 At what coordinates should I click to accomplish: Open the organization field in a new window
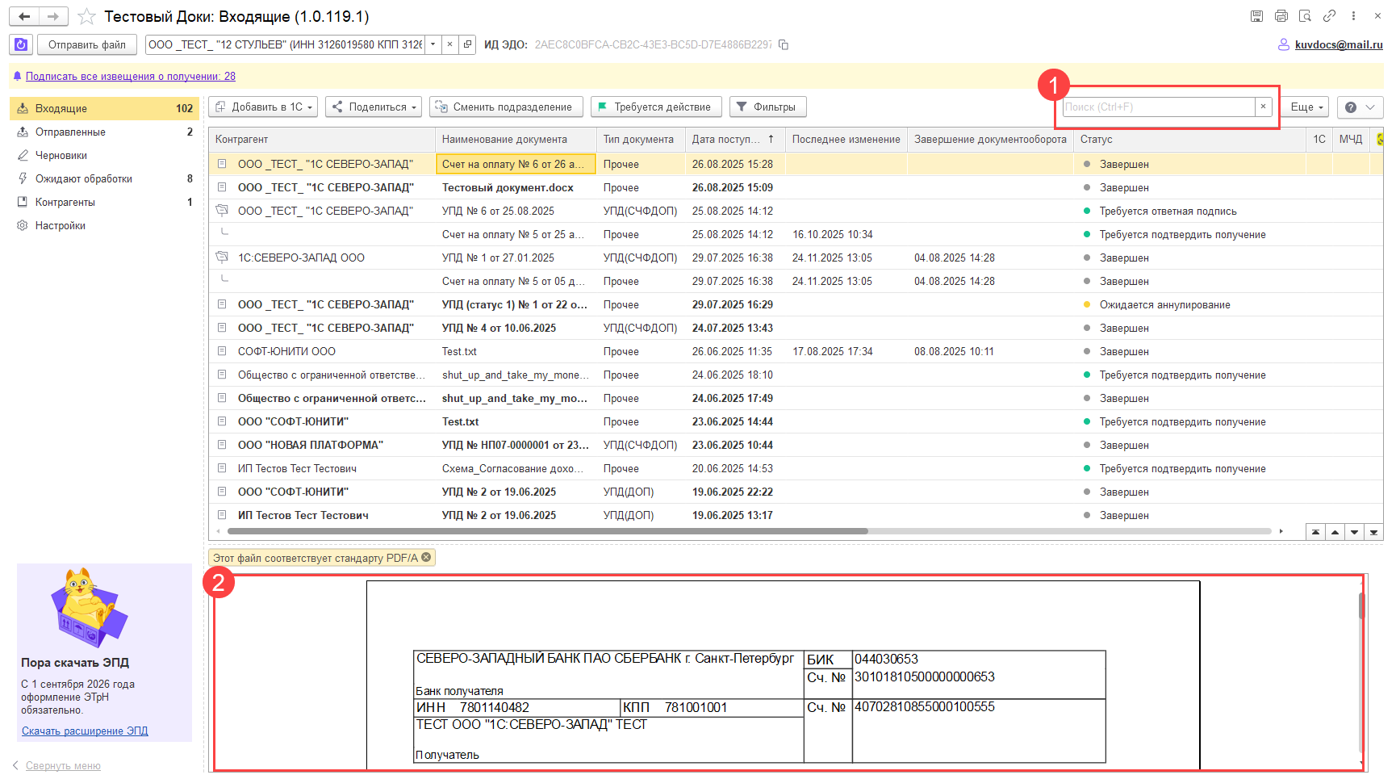(x=467, y=44)
